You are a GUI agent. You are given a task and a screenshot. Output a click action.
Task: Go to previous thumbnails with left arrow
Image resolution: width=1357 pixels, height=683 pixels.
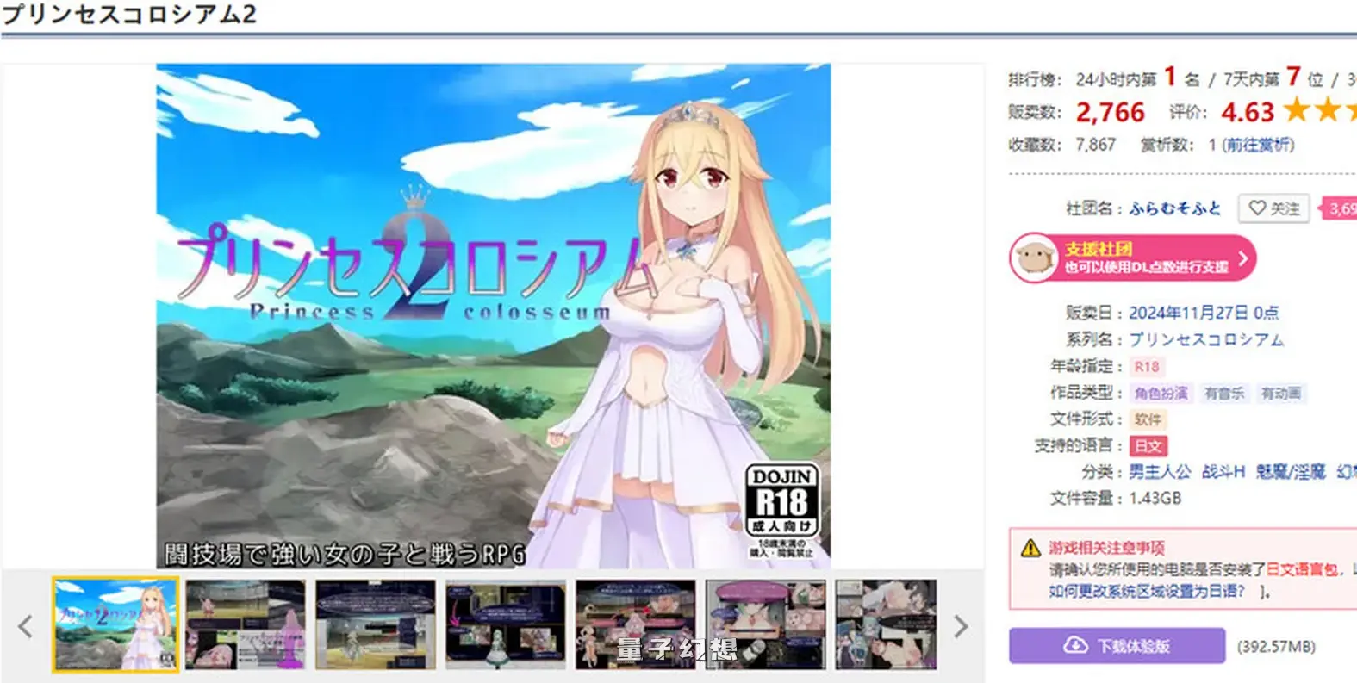[25, 626]
